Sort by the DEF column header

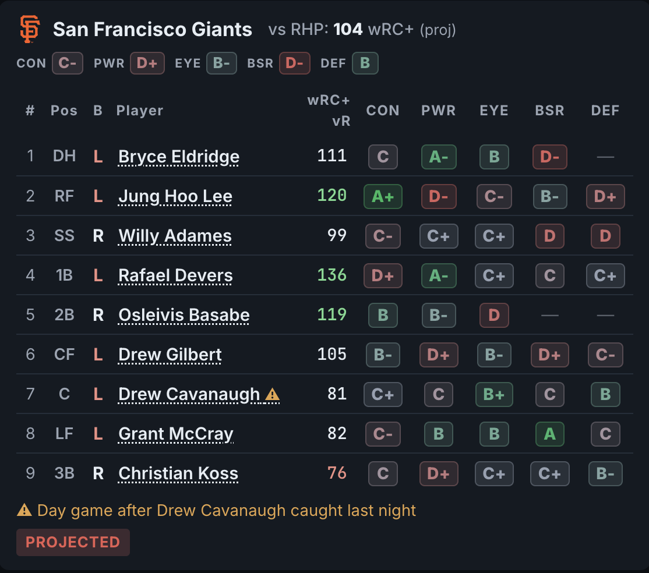coord(605,111)
